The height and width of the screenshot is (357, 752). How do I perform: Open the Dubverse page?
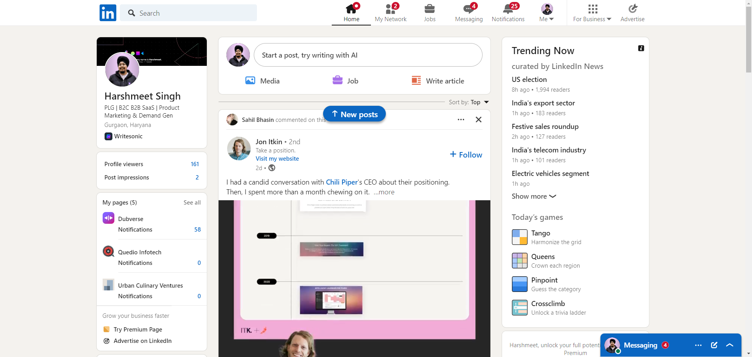click(131, 219)
